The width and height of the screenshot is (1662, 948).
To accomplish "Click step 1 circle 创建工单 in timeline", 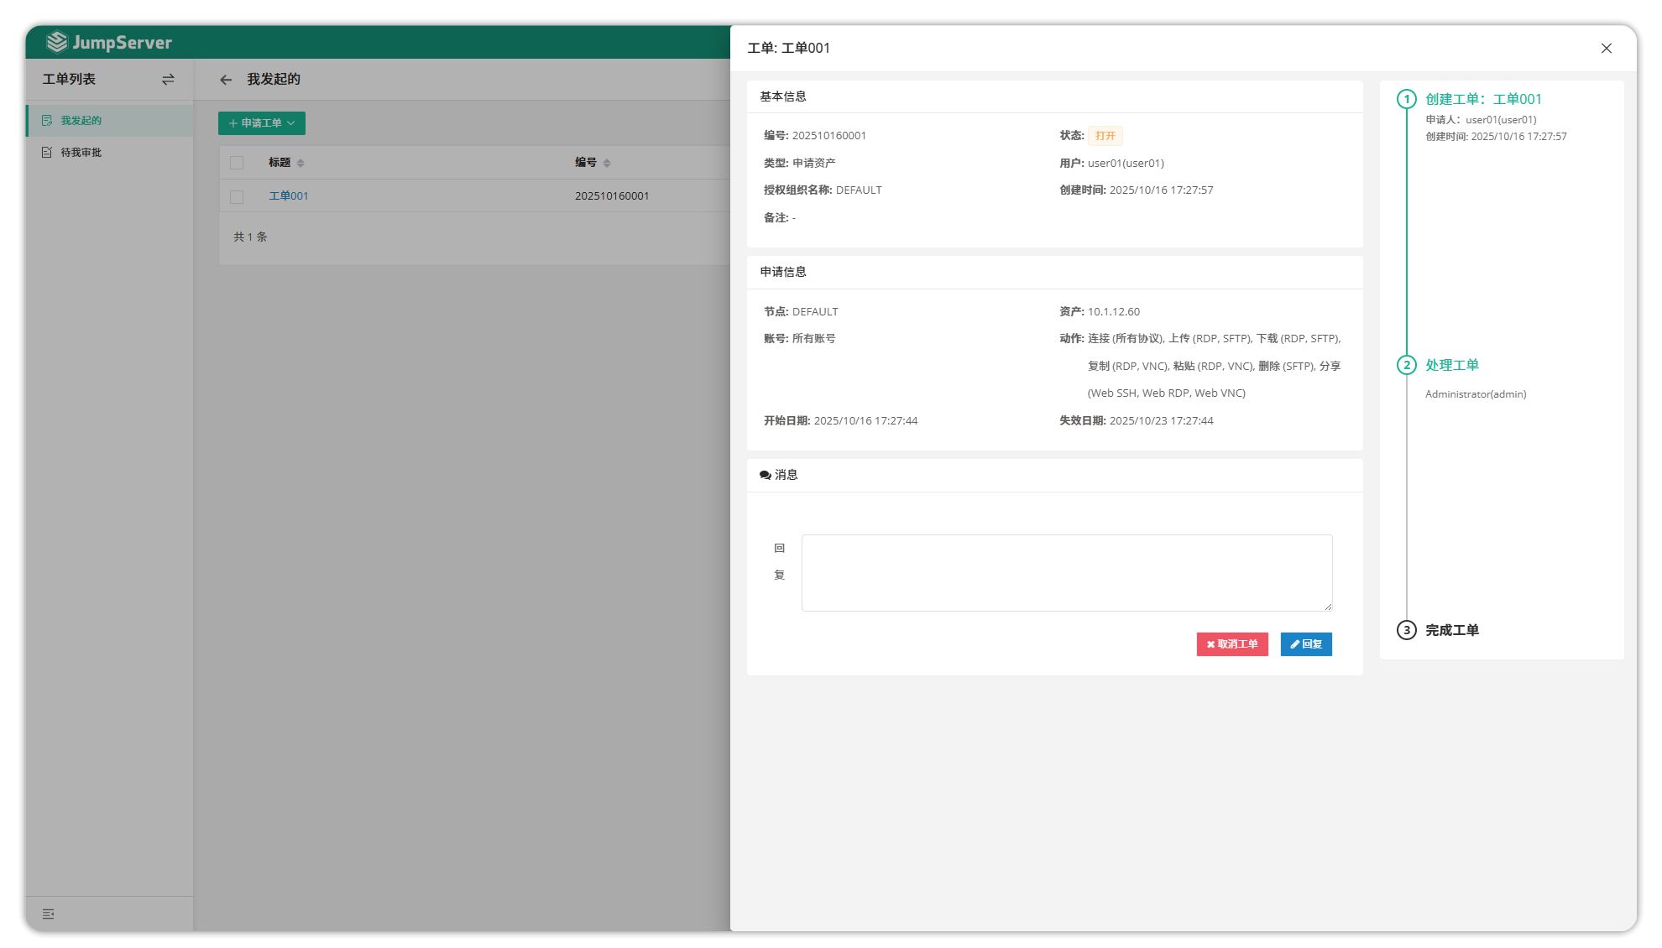I will [1407, 99].
